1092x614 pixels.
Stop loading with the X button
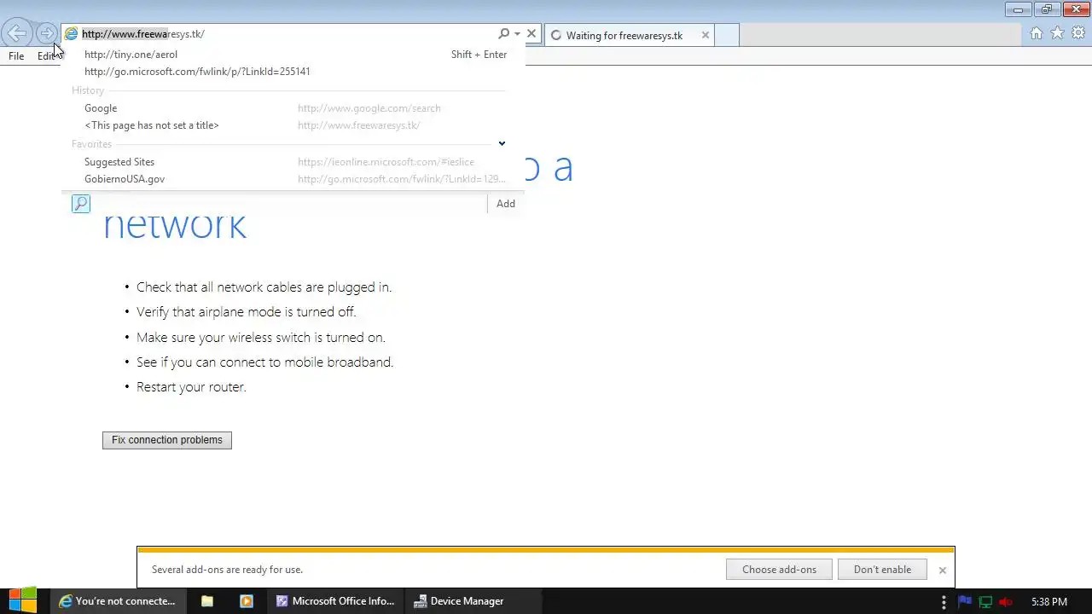coord(531,34)
